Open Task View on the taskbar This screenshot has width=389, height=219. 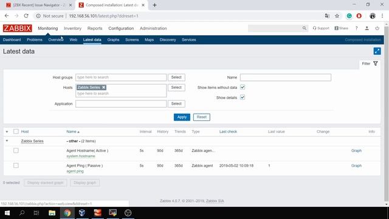(x=36, y=213)
